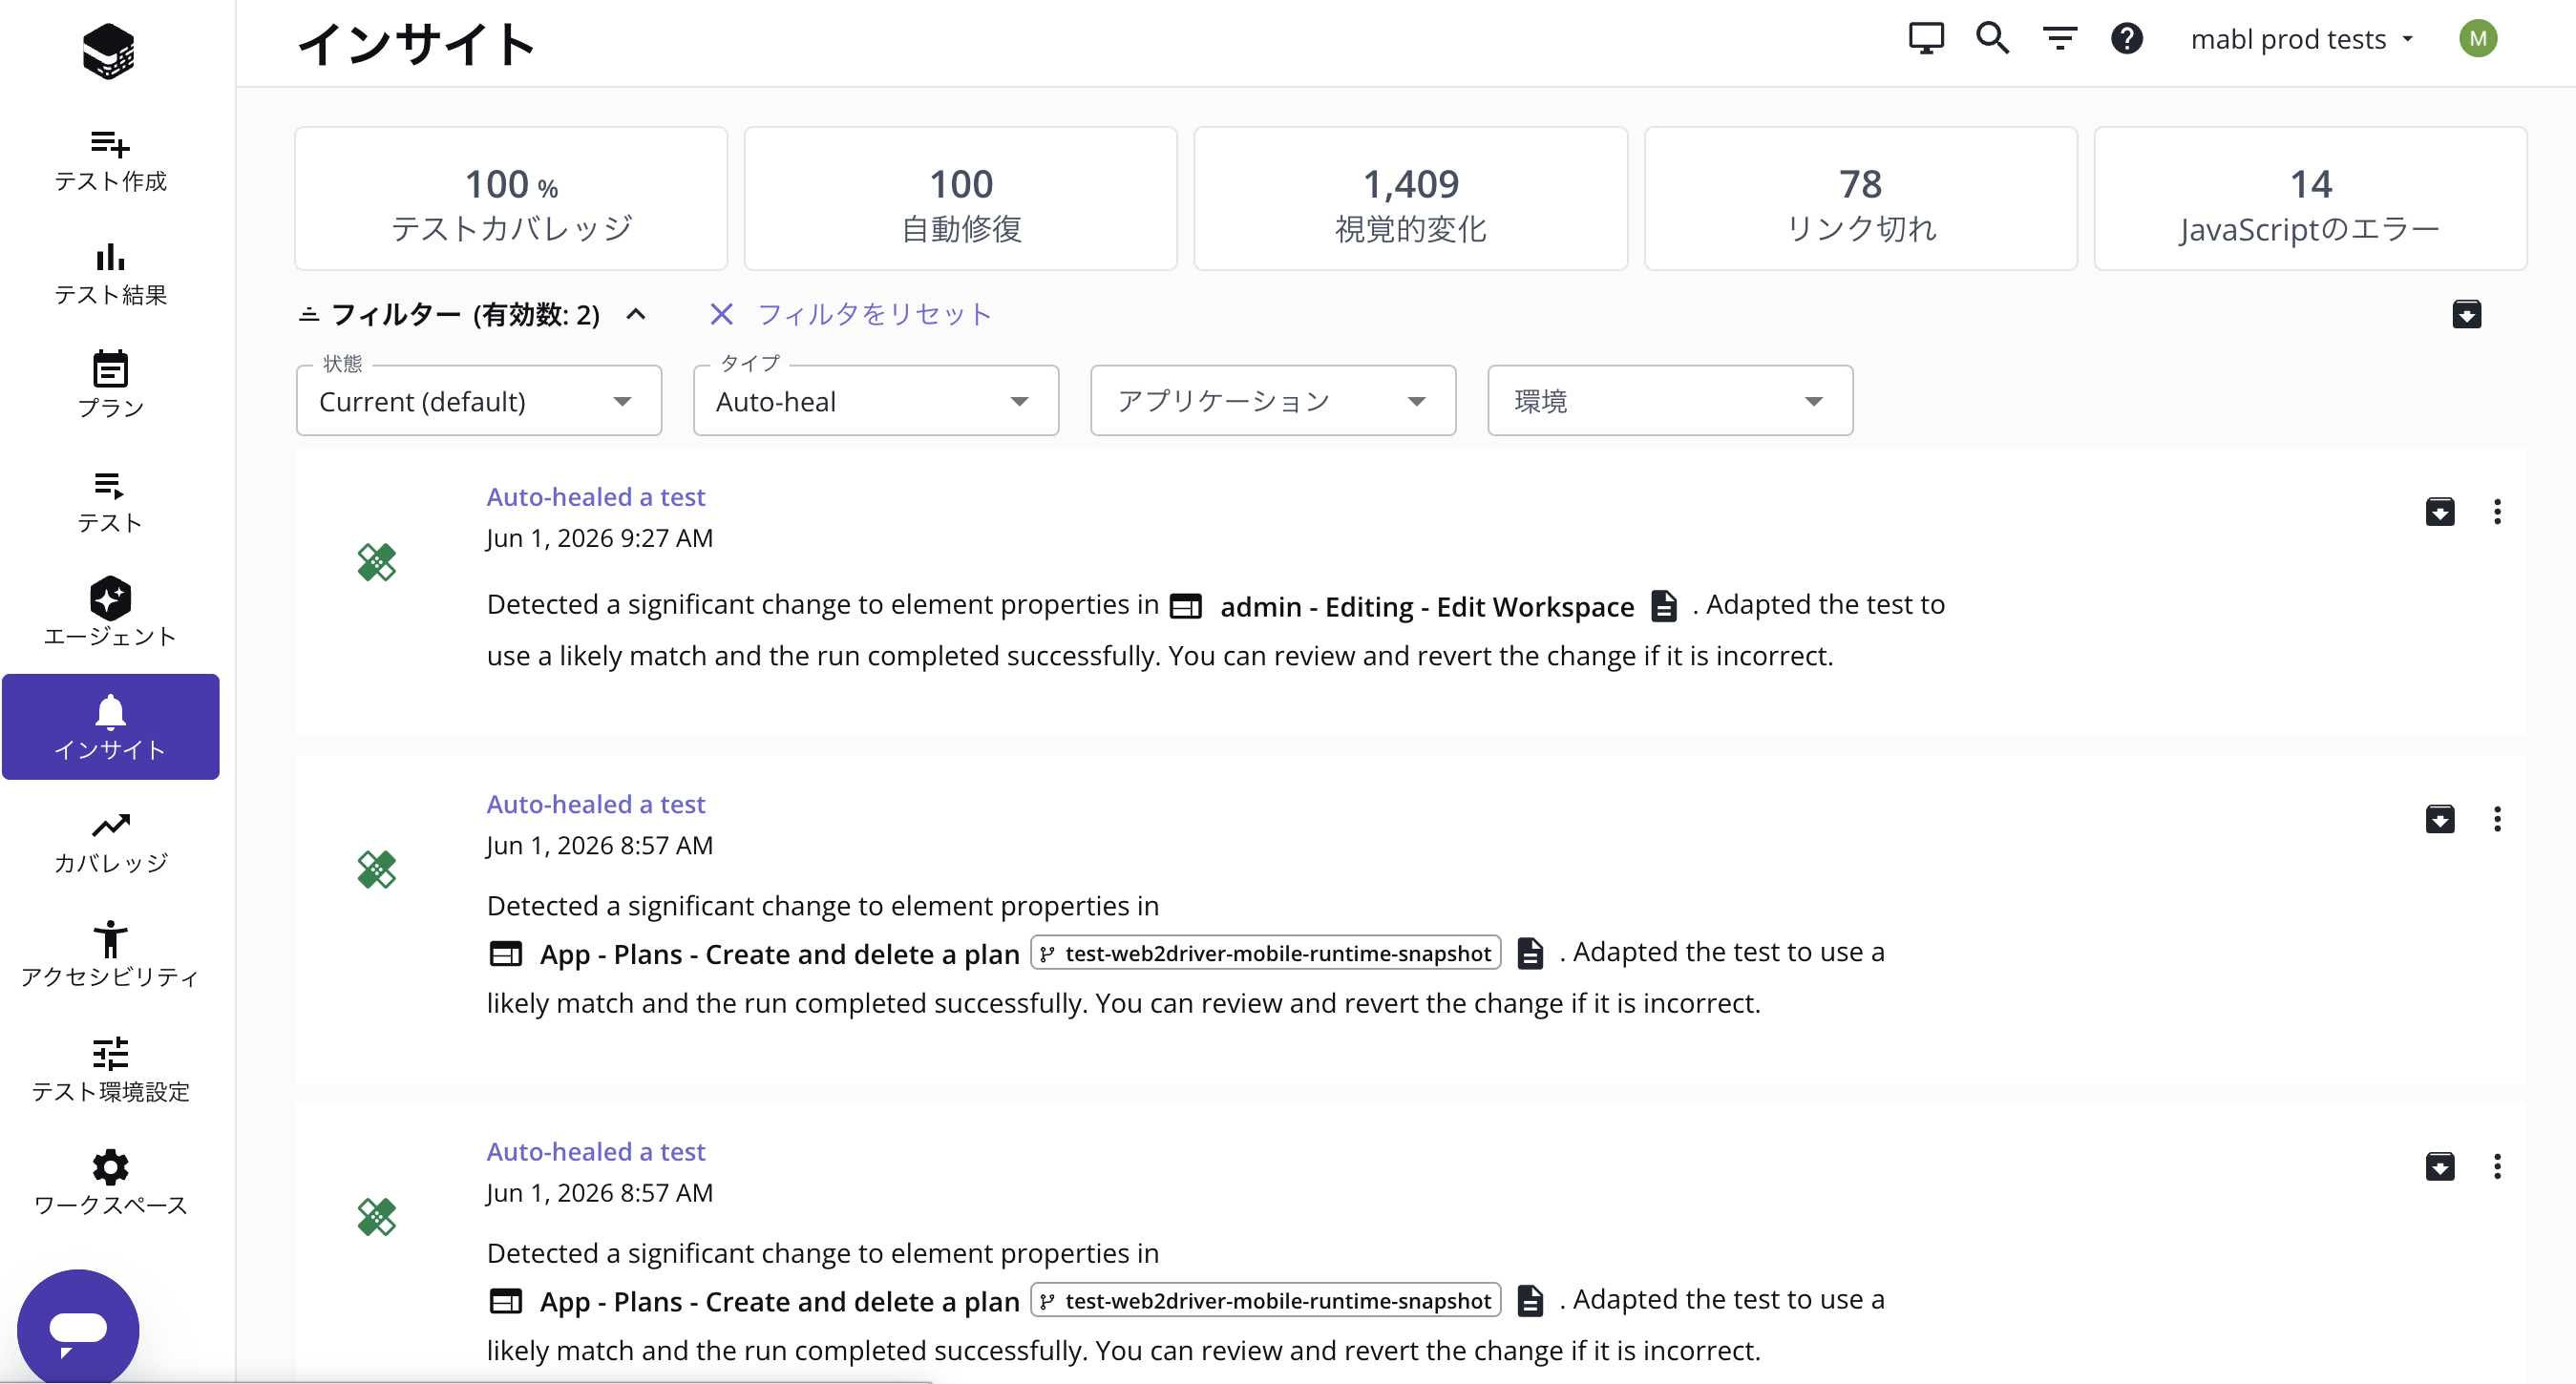Open テスト結果 in the sidebar
The height and width of the screenshot is (1384, 2576).
click(x=110, y=274)
